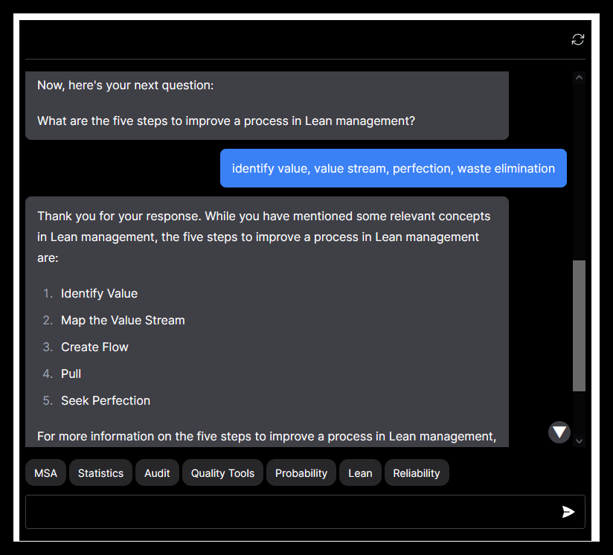613x555 pixels.
Task: Click the scrollbar down arrow
Action: [579, 440]
